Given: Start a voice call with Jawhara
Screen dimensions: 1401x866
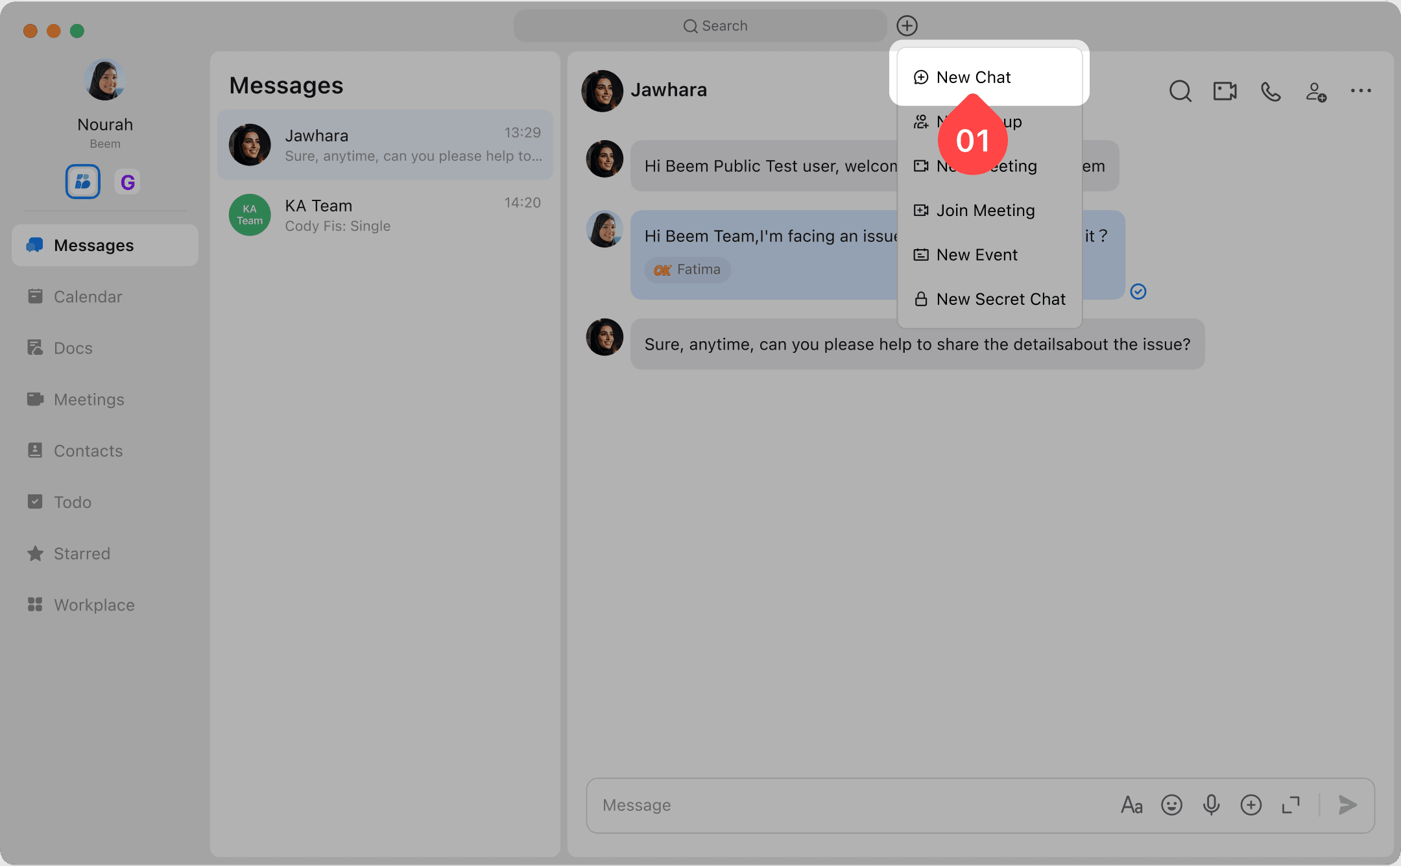Looking at the screenshot, I should (x=1270, y=91).
